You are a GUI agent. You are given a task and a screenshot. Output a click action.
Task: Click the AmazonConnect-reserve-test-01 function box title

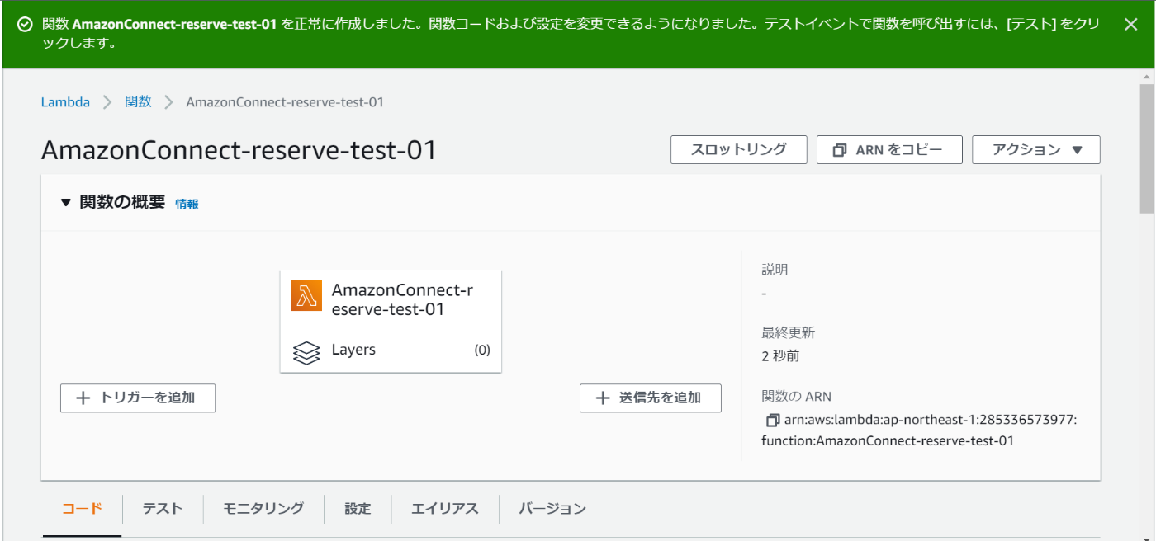[402, 300]
